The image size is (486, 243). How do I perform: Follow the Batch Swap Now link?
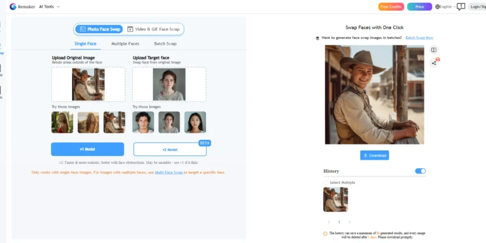(419, 37)
